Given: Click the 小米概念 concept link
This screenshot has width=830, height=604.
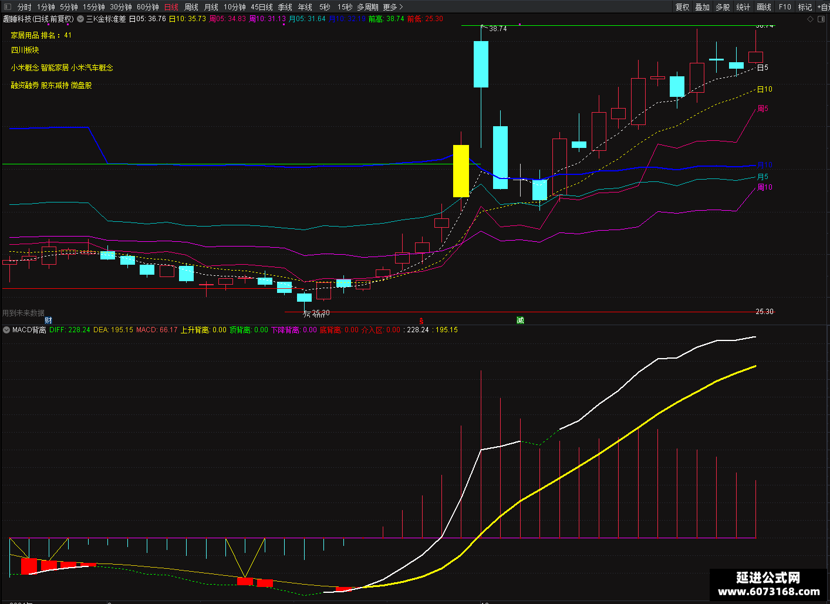Looking at the screenshot, I should pyautogui.click(x=25, y=68).
